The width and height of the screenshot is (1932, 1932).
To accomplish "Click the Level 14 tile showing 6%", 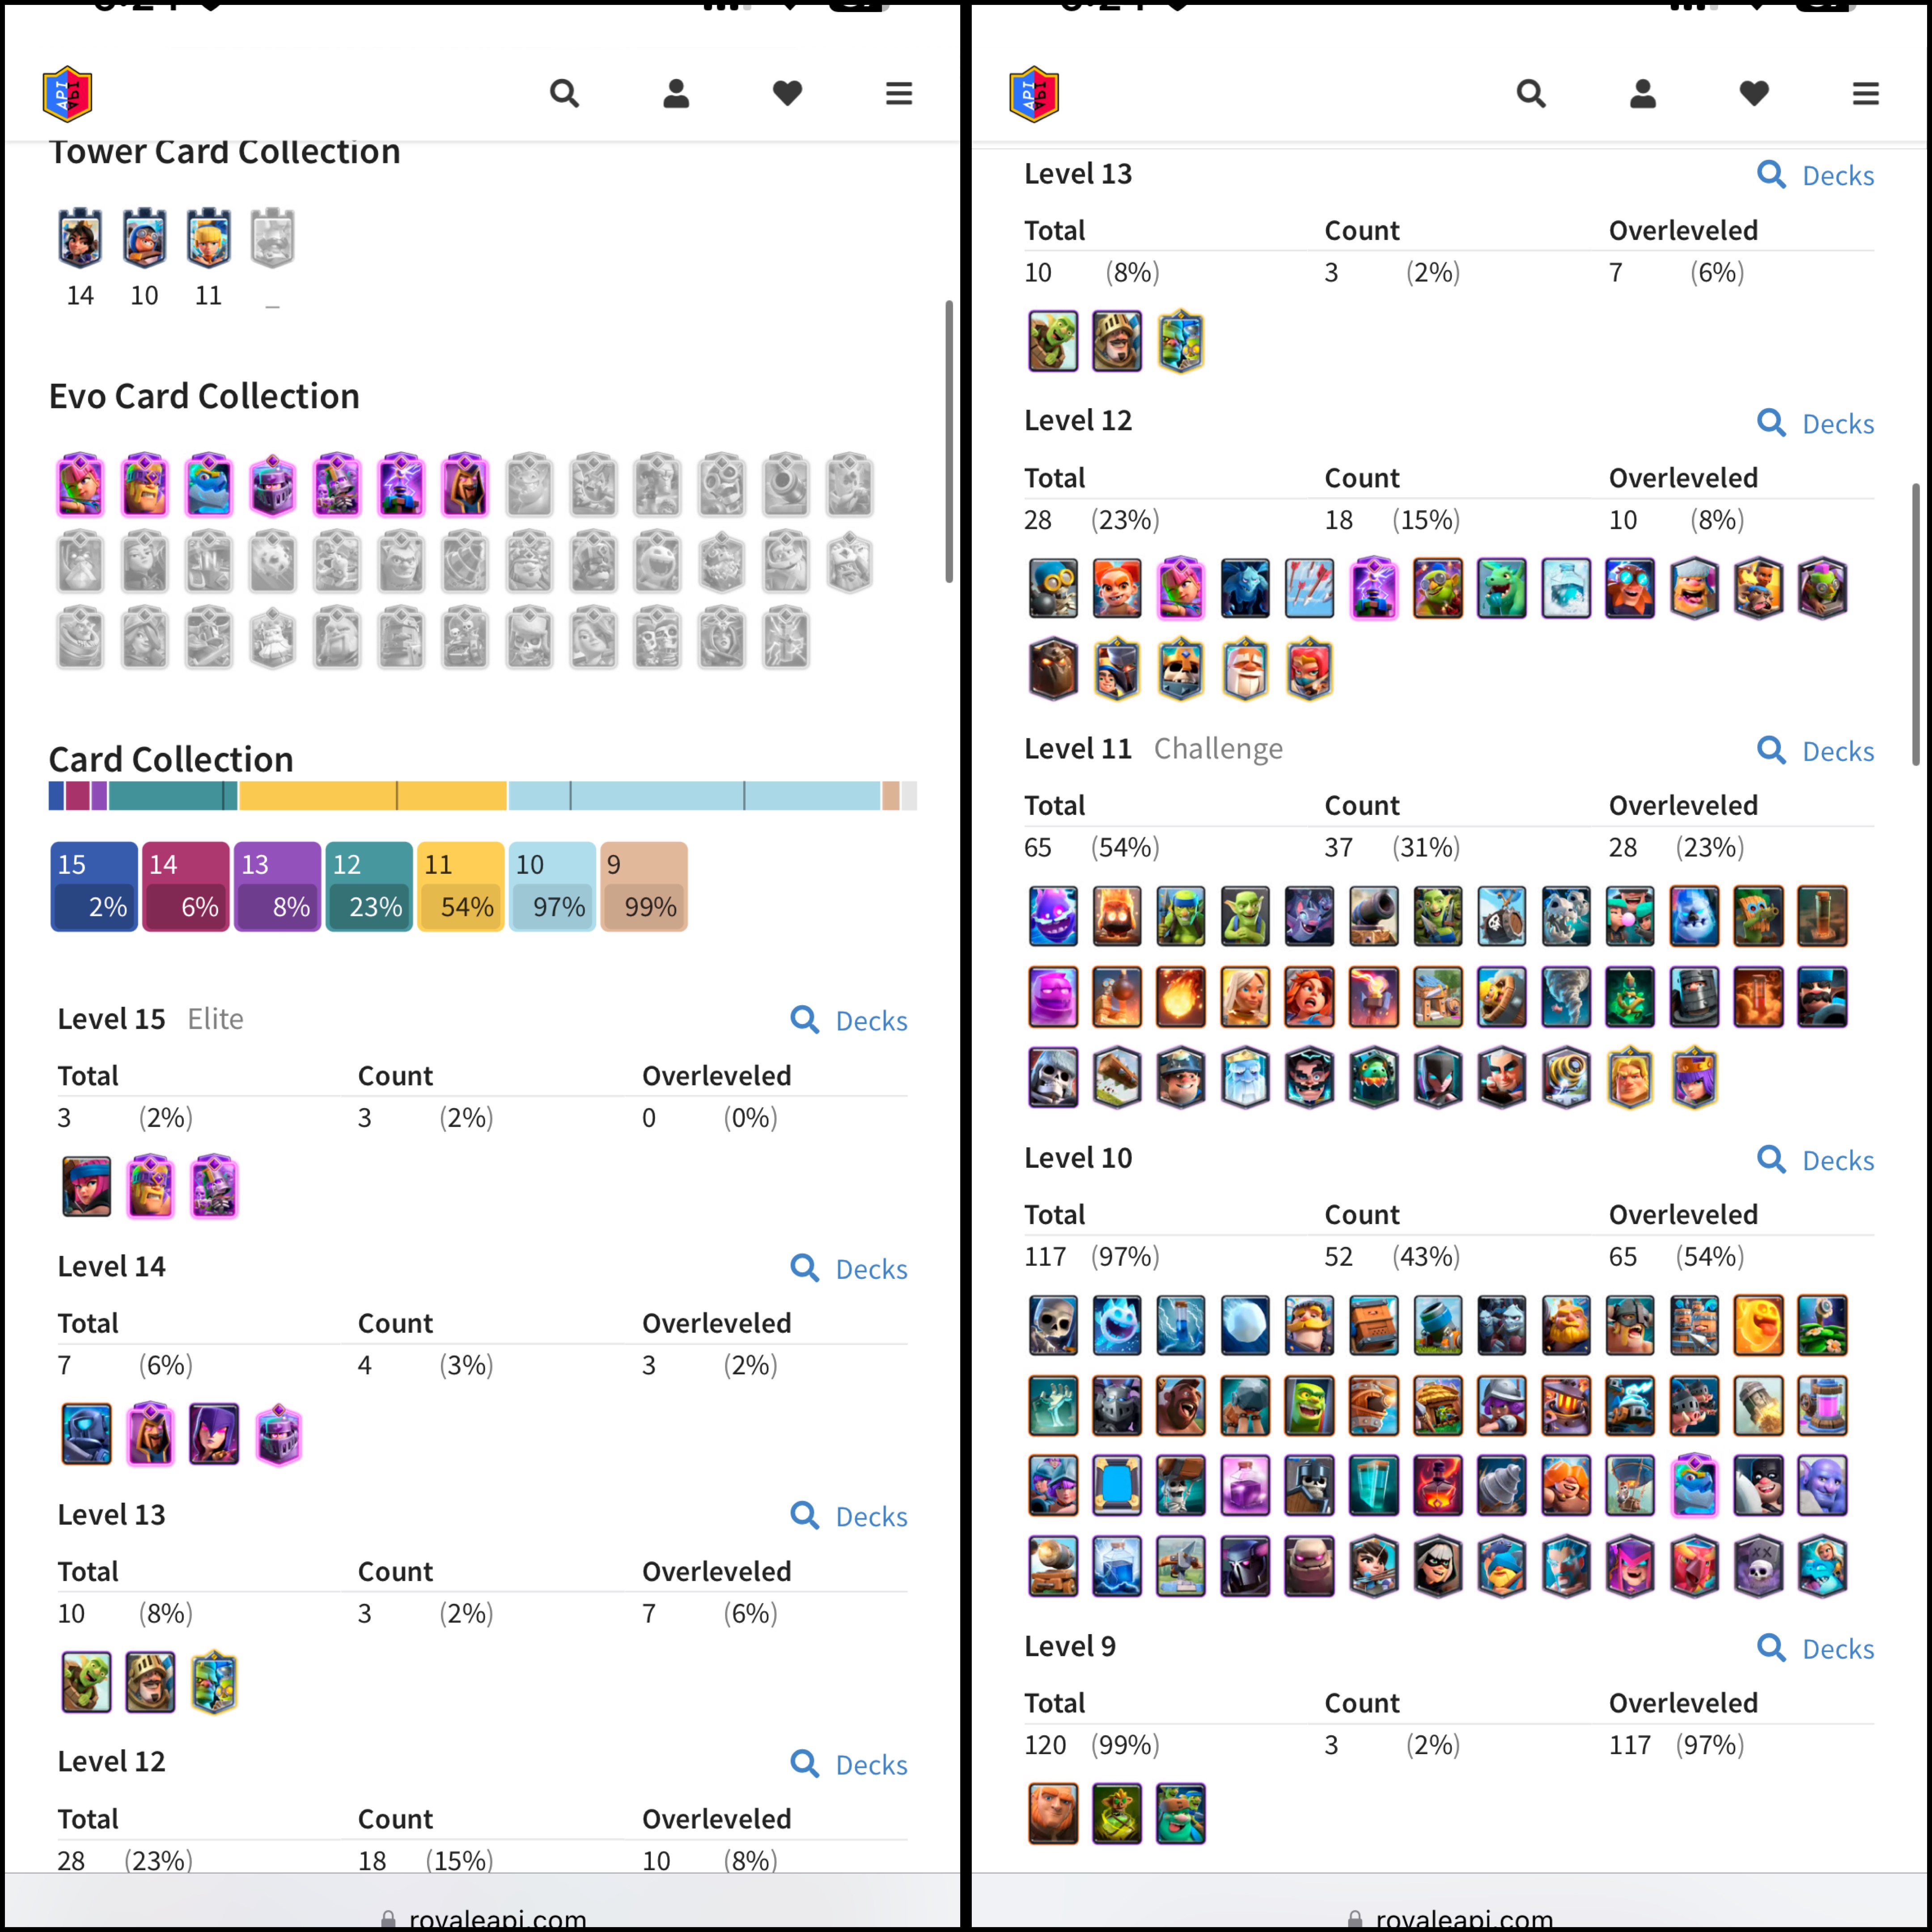I will click(x=186, y=887).
